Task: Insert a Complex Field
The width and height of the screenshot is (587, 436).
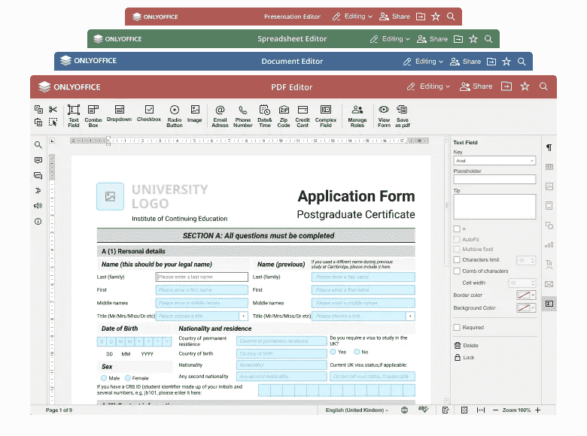Action: pos(326,116)
